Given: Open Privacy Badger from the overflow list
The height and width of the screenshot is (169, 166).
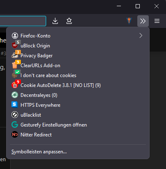Looking at the screenshot, I should [x=78, y=56].
